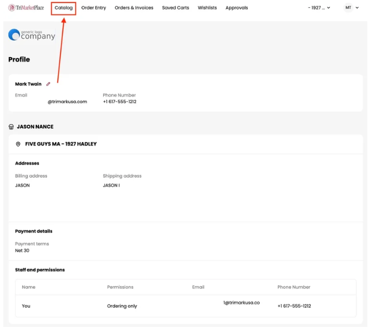Open the Wishlists page

click(x=207, y=8)
